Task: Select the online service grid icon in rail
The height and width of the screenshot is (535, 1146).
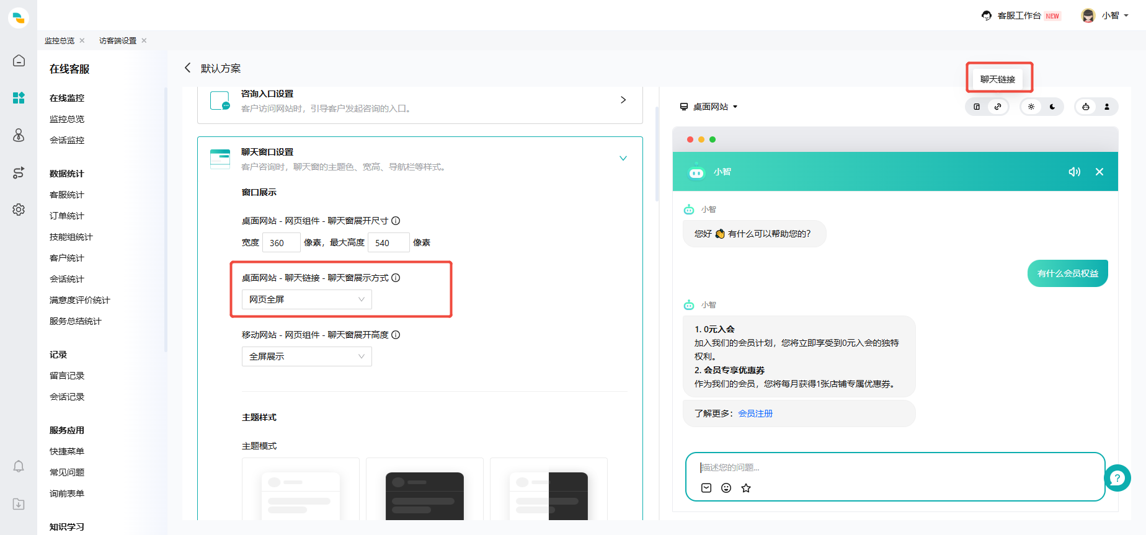Action: click(19, 98)
